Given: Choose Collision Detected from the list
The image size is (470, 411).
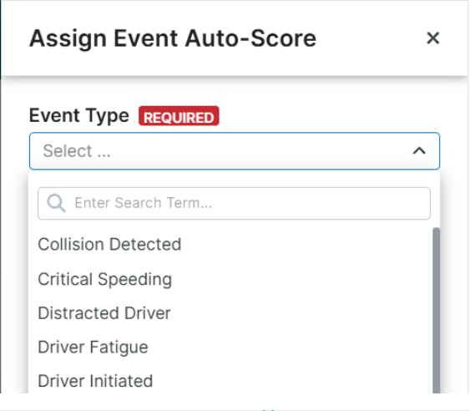Looking at the screenshot, I should click(109, 244).
